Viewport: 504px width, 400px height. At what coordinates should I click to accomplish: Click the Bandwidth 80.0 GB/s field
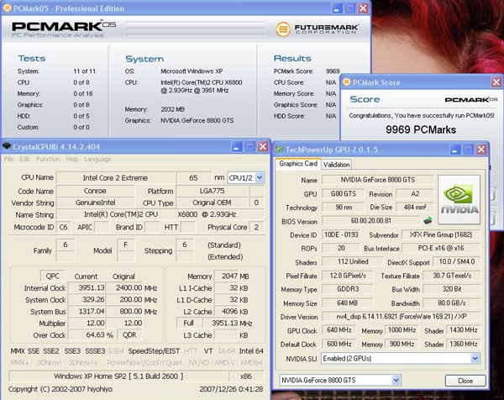point(452,303)
